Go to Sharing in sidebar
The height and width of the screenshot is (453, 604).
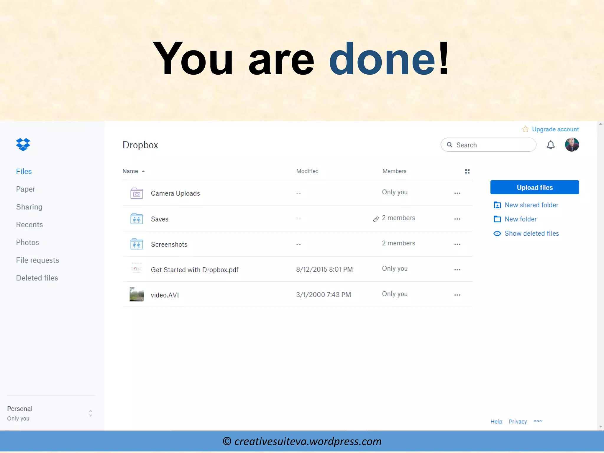[x=29, y=207]
